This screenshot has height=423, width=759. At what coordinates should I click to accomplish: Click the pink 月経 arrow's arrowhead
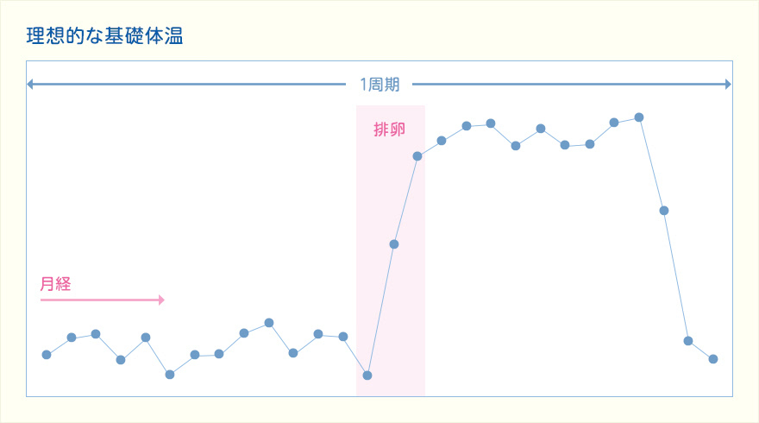coord(160,300)
